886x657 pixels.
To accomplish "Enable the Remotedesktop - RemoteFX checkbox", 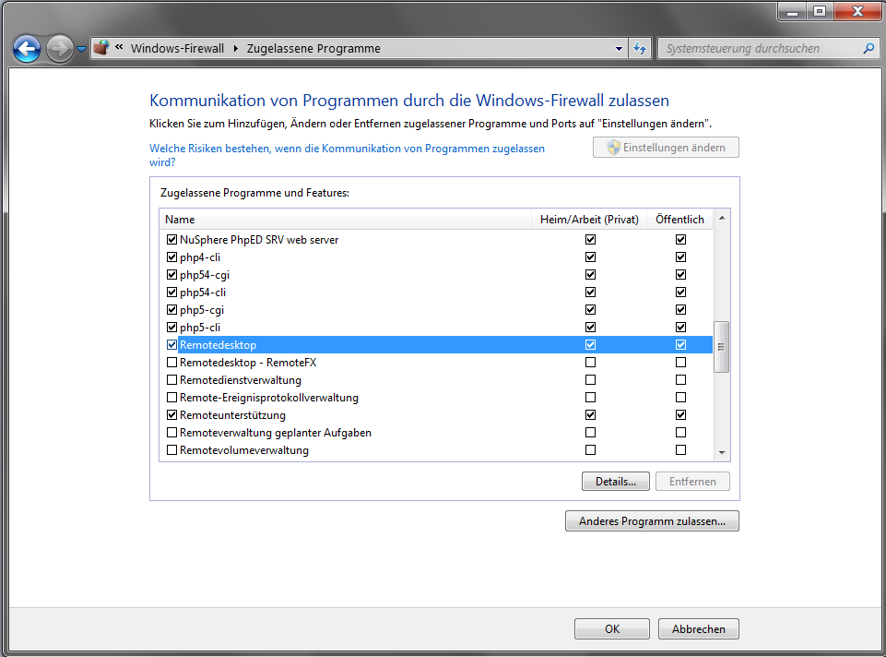I will (171, 363).
